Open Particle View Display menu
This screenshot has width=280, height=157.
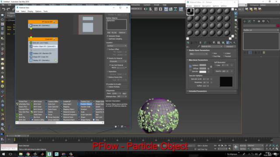tap(30, 11)
